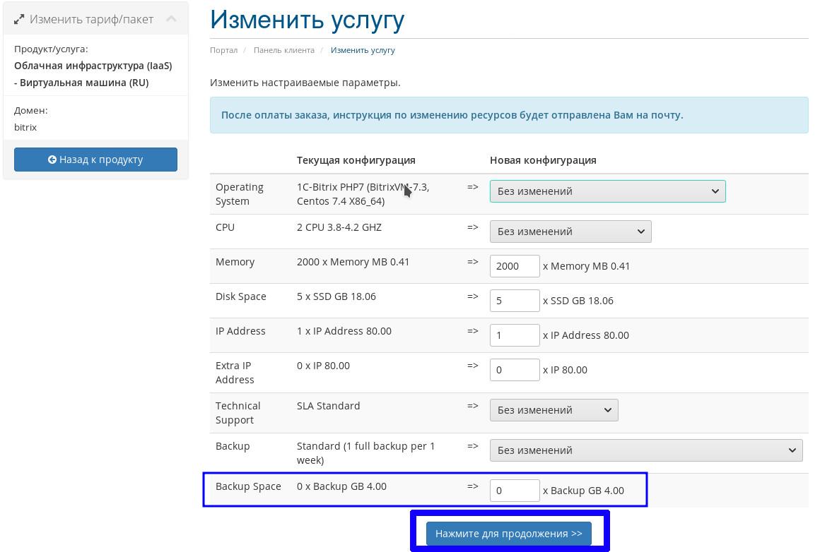820x552 pixels.
Task: Open the Панель клиента breadcrumb link
Action: 284,50
